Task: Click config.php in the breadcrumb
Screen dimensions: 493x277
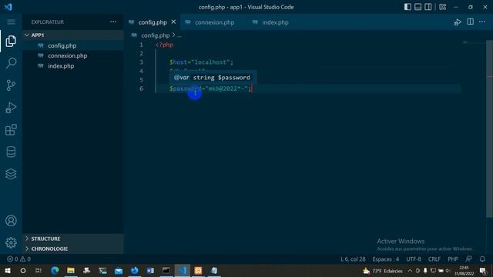Action: pyautogui.click(x=156, y=35)
